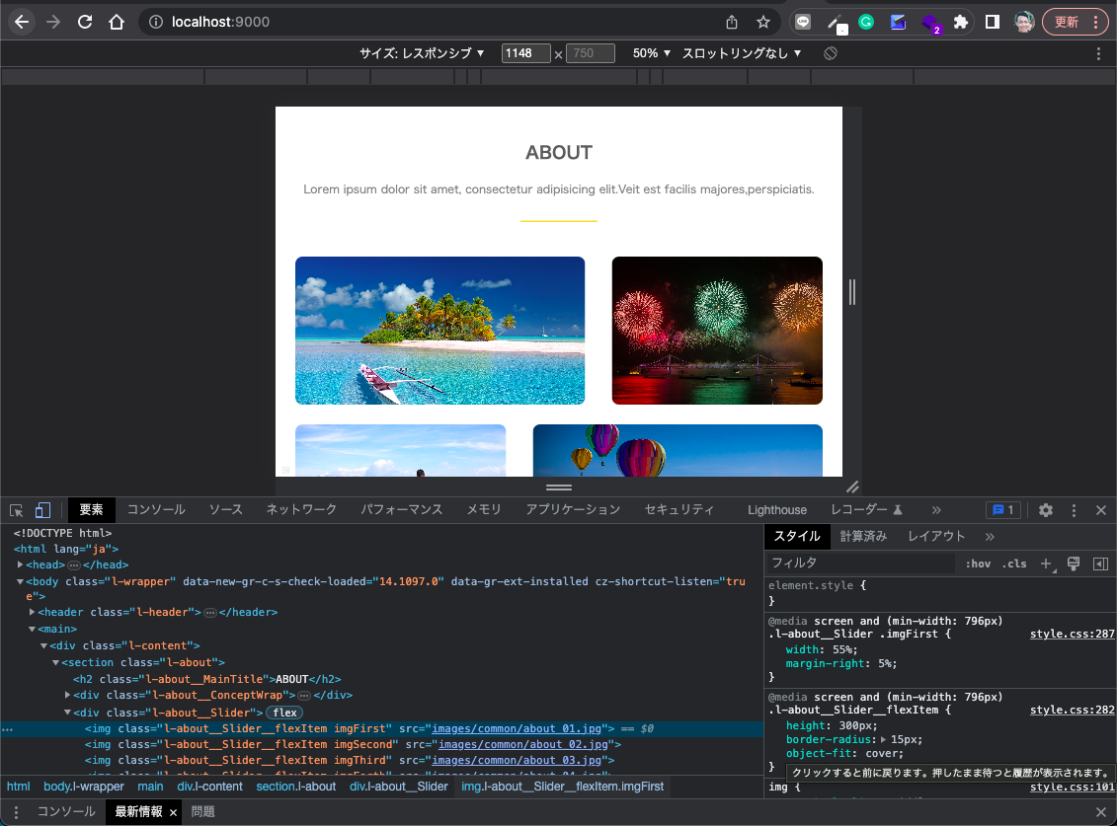Open DevTools settings gear
Screen dimensions: 1117x826
1046,510
